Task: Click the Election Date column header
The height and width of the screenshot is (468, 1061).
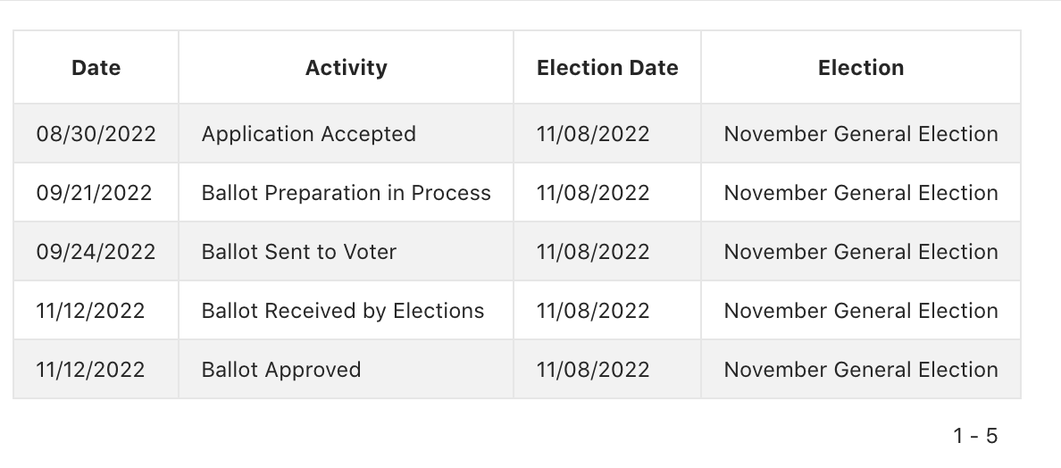Action: (607, 68)
